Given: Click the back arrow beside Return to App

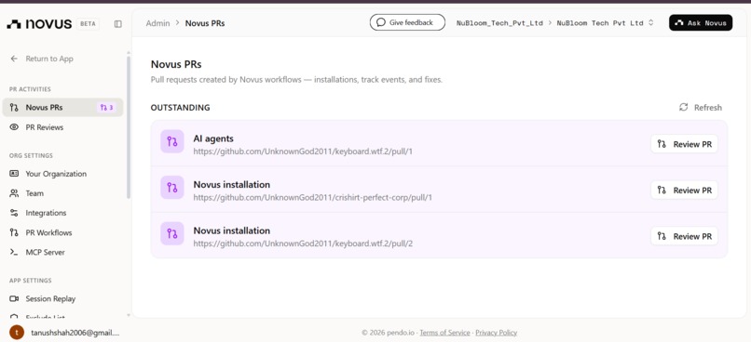Looking at the screenshot, I should click(x=14, y=59).
